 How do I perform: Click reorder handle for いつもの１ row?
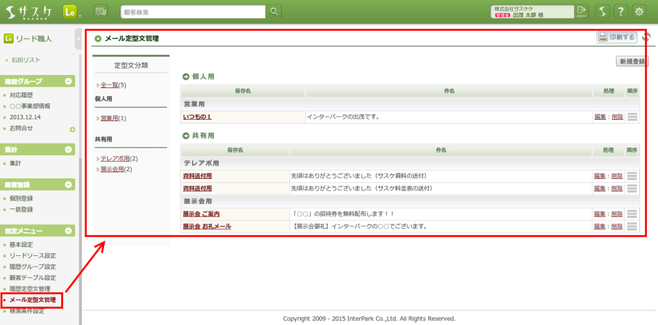point(632,117)
